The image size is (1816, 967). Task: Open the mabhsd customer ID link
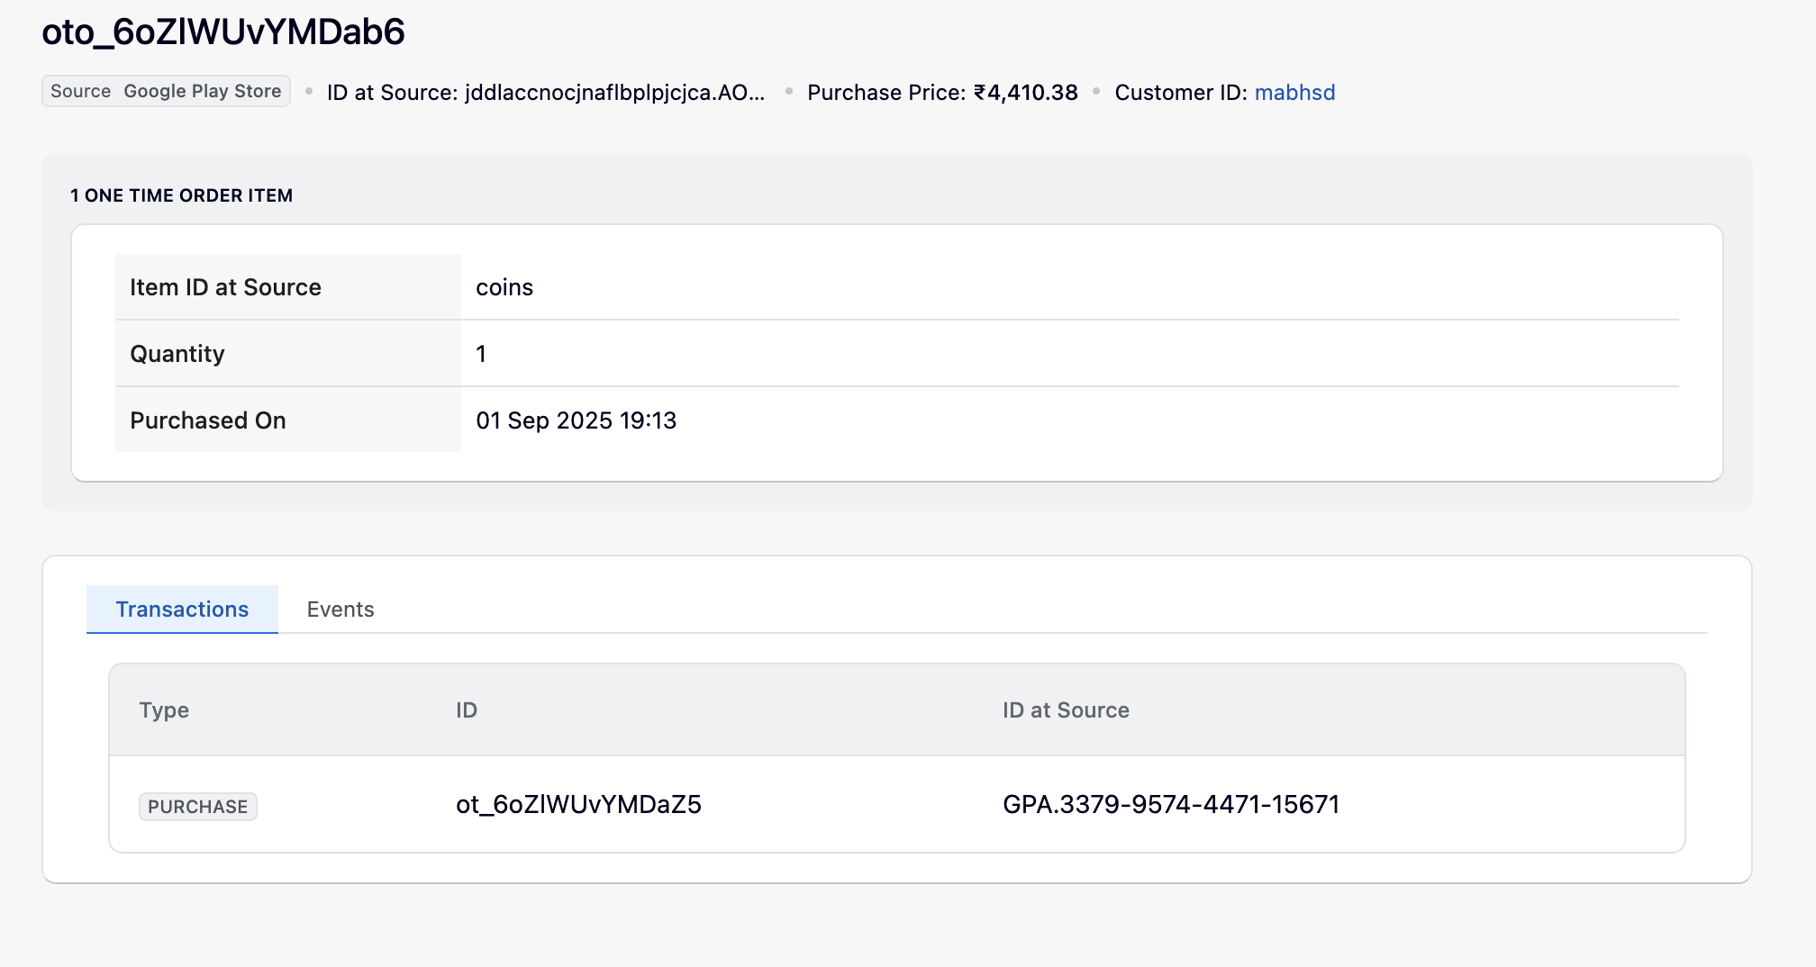click(1294, 93)
